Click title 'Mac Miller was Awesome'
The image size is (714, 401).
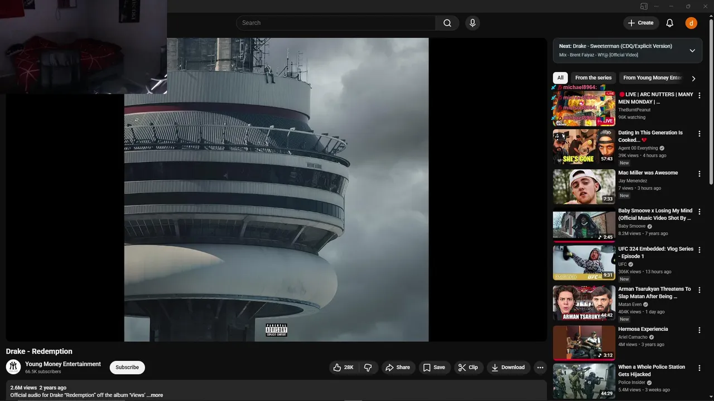[648, 173]
